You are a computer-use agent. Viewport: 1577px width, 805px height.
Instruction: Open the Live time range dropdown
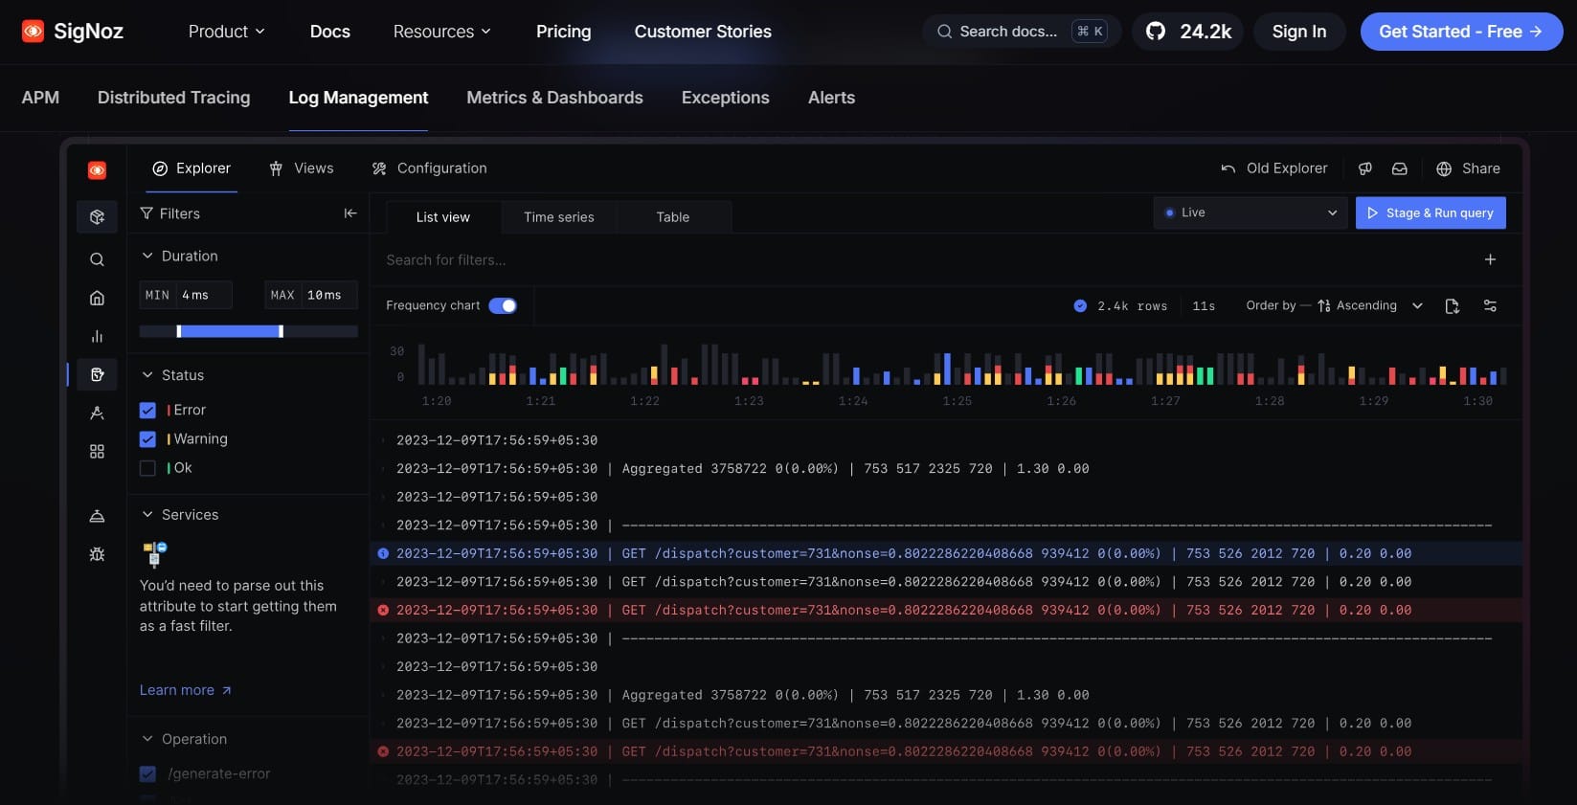pos(1250,212)
